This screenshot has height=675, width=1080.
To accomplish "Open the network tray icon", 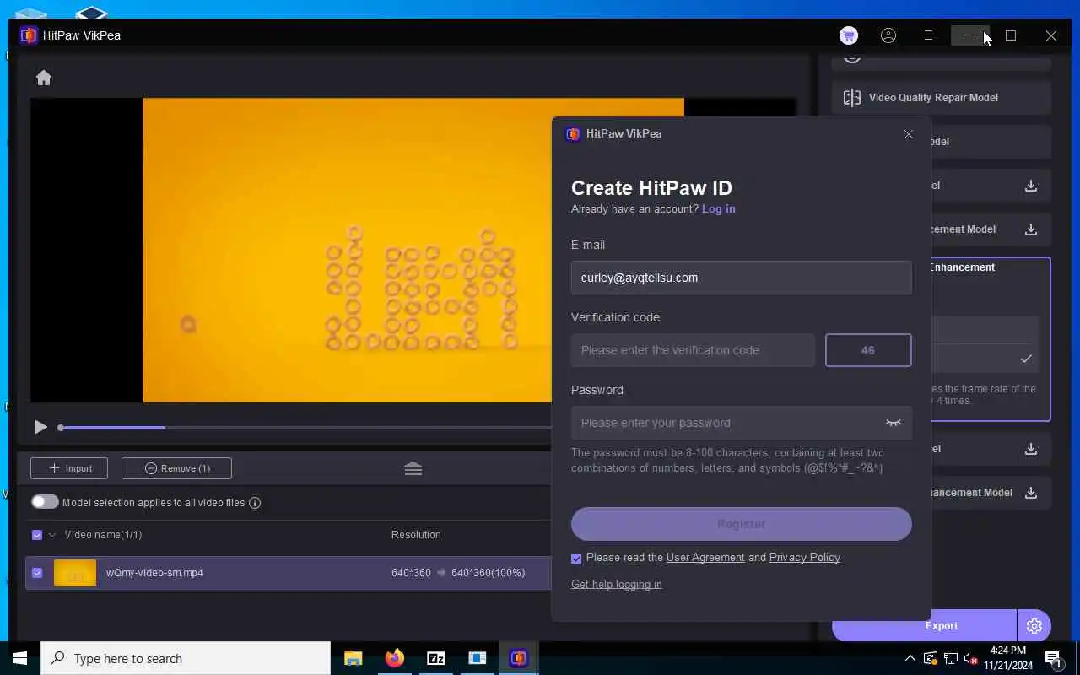I will click(950, 658).
